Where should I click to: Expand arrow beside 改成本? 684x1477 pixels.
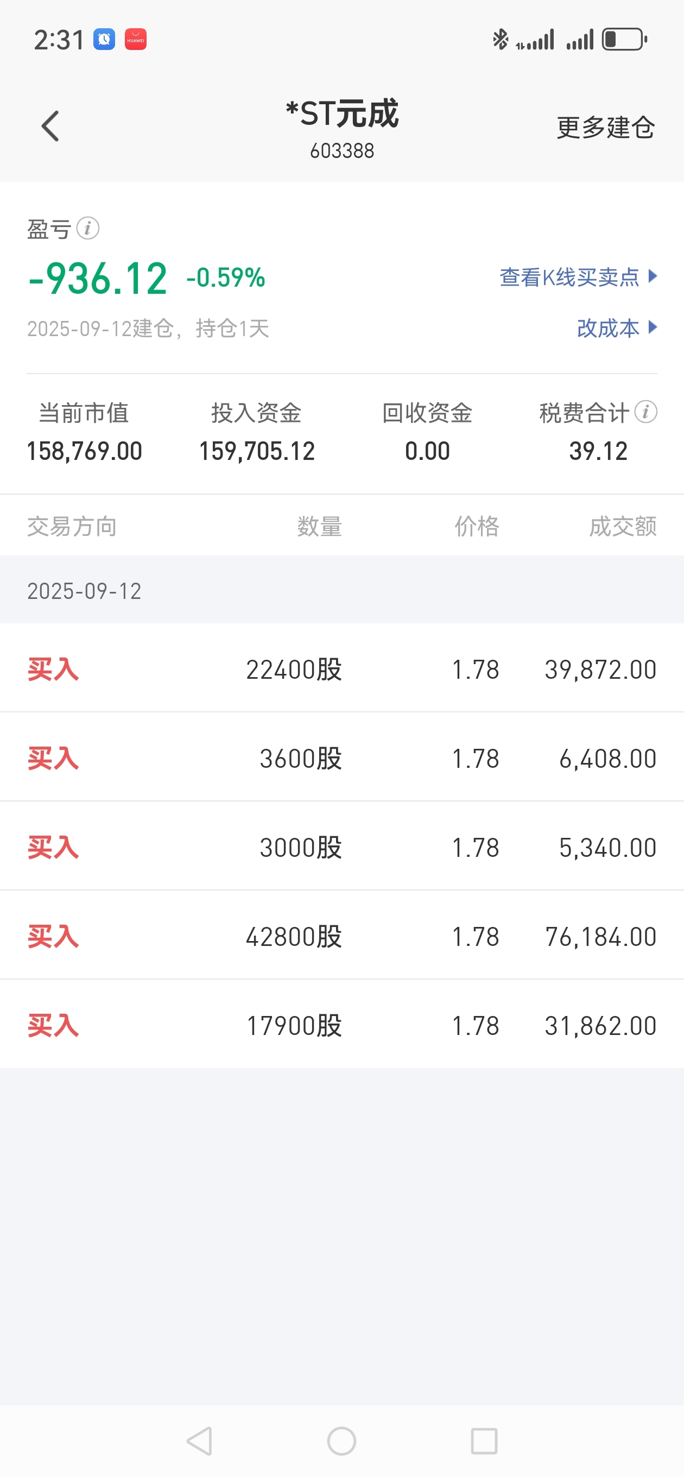pyautogui.click(x=653, y=327)
